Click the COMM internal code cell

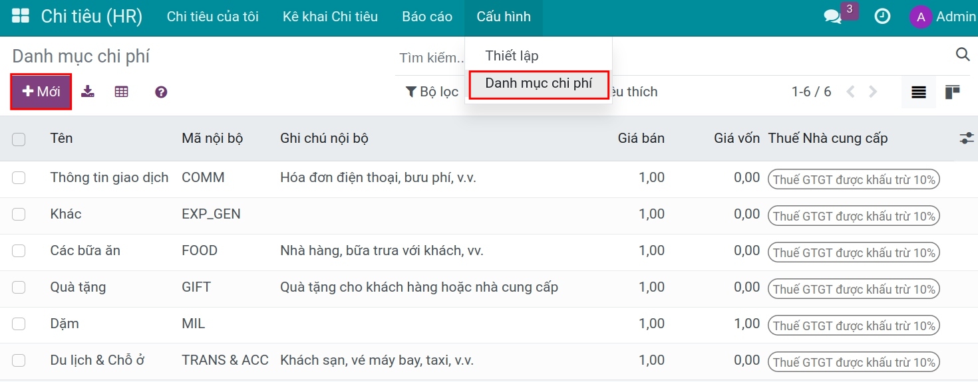point(203,177)
